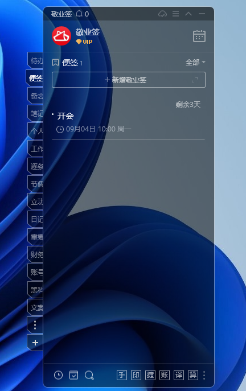The width and height of the screenshot is (246, 391).
Task: Switch to the 便签 side tab
Action: tap(35, 78)
